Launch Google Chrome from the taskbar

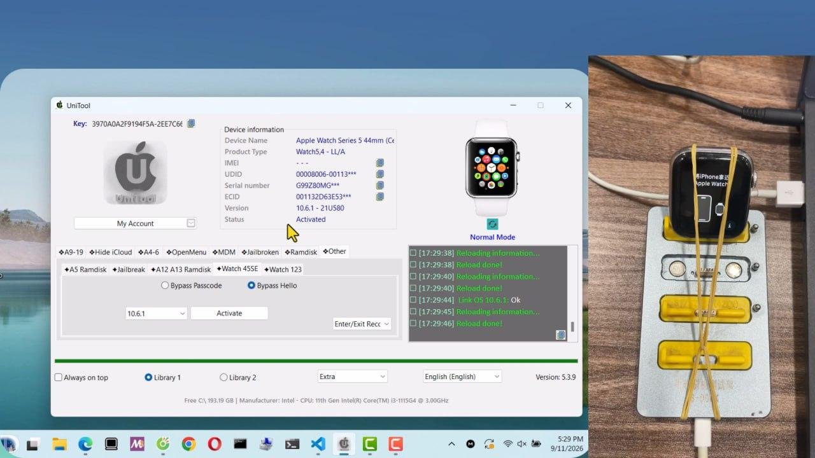[x=188, y=444]
